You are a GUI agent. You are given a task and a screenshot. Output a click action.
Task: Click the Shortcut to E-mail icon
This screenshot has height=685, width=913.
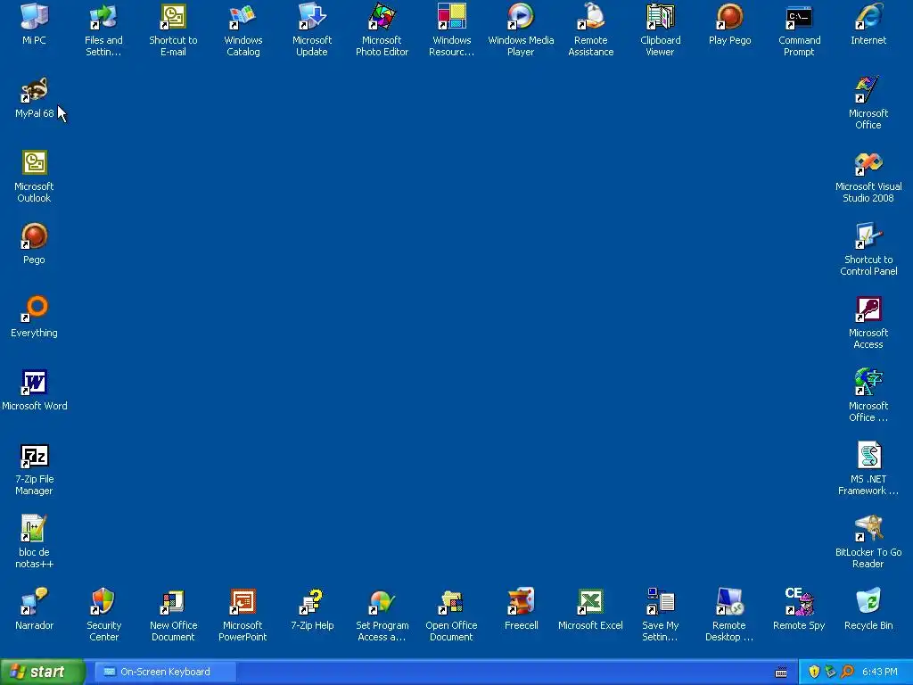[173, 17]
